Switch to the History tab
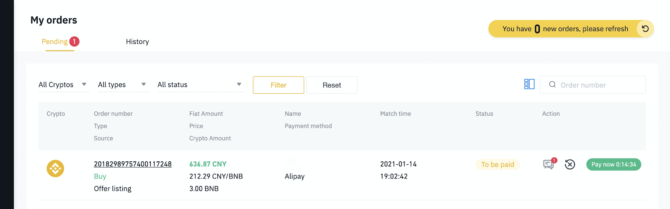670x209 pixels. click(137, 41)
